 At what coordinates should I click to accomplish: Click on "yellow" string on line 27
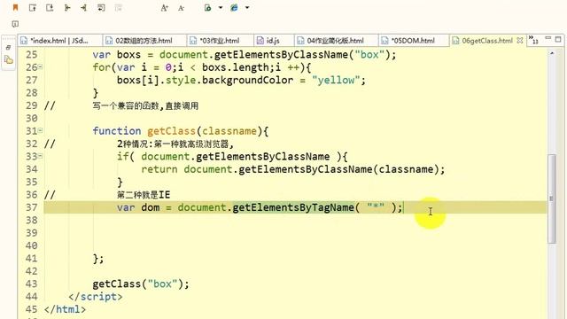pos(336,81)
